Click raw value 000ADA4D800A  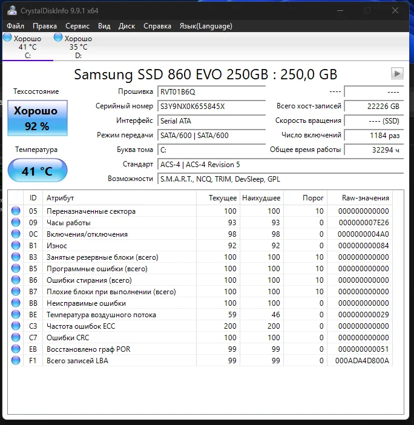click(x=362, y=360)
